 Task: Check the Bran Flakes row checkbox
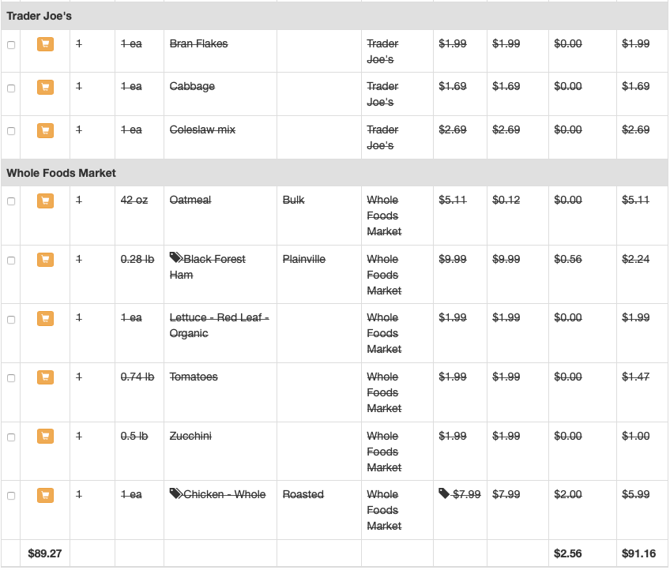point(11,45)
